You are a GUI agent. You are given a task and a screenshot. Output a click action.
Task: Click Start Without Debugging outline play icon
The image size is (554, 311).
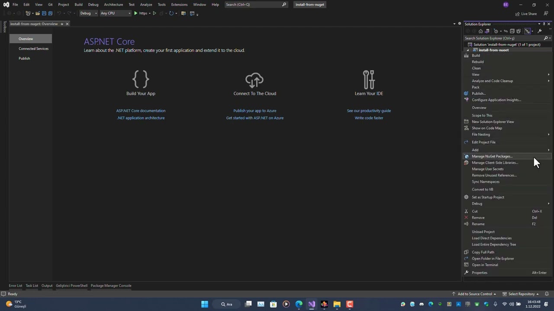click(x=155, y=13)
